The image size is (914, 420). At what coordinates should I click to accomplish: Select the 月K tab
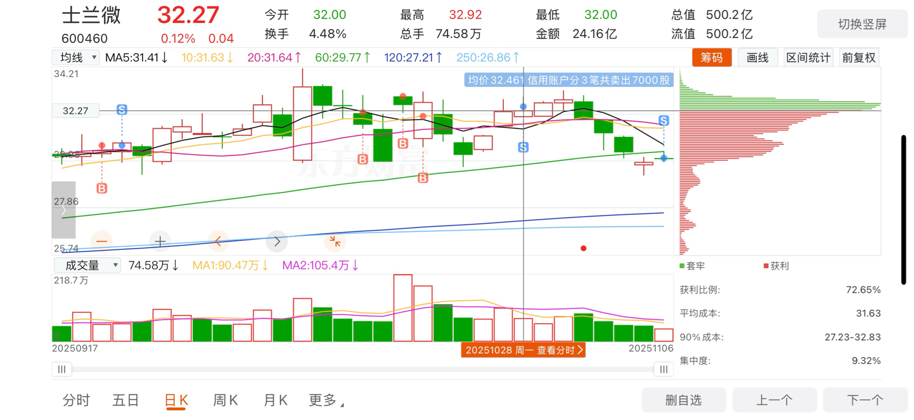coord(275,400)
